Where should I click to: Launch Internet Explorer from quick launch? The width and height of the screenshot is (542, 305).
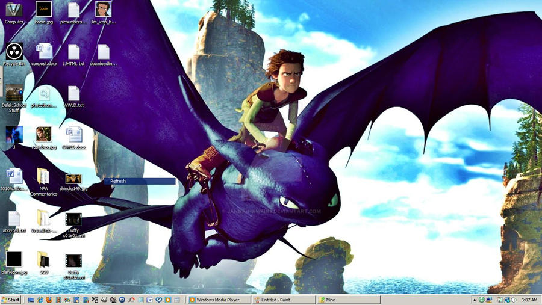(40, 300)
